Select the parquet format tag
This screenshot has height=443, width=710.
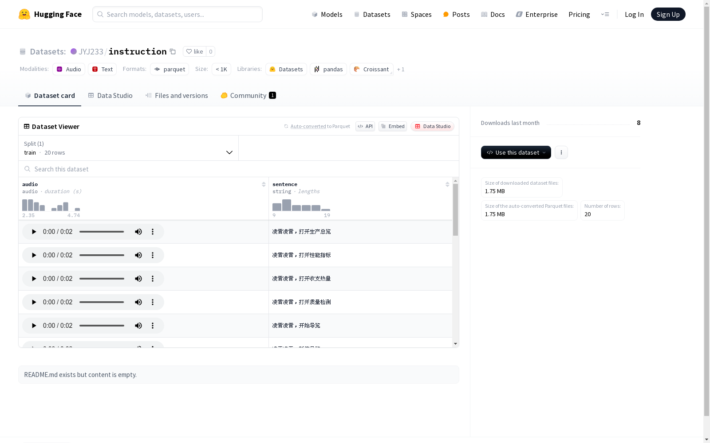click(x=170, y=69)
